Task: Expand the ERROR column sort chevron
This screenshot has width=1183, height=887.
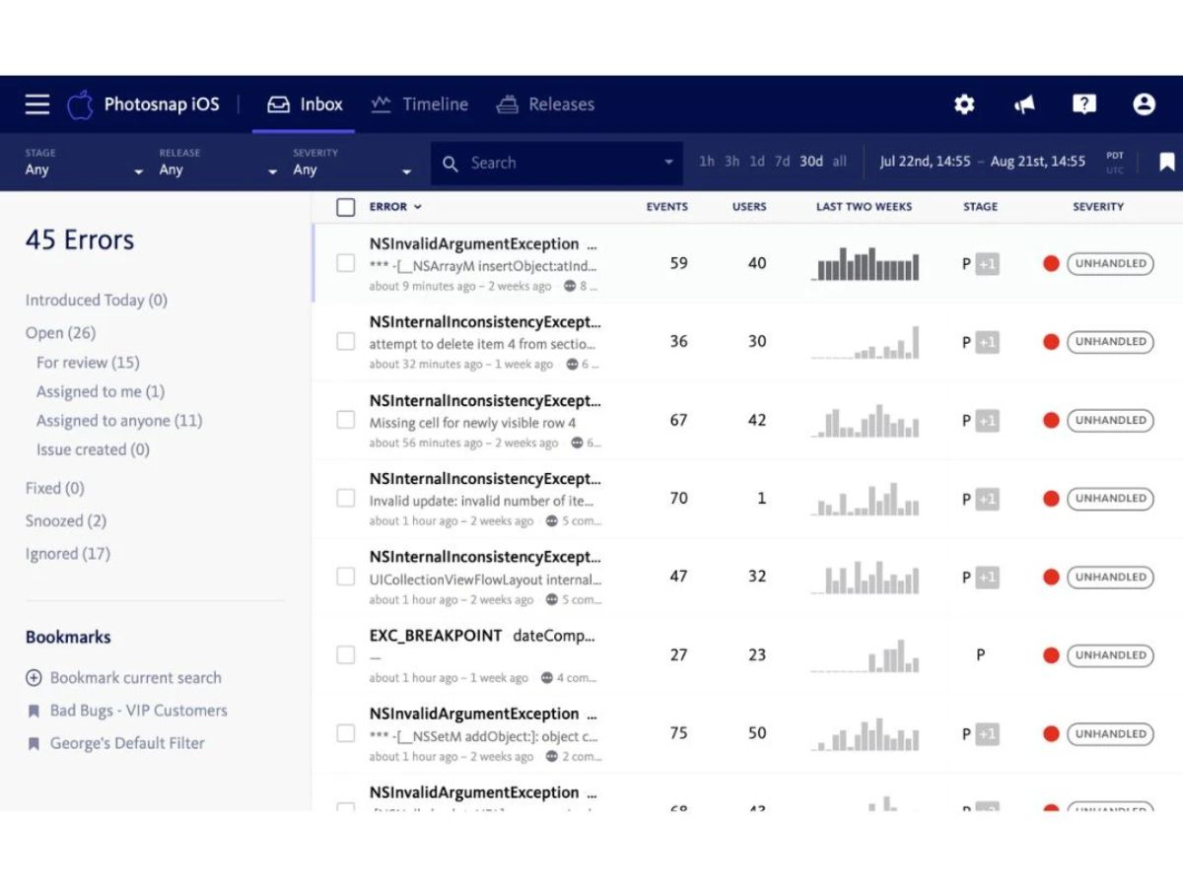Action: click(418, 207)
